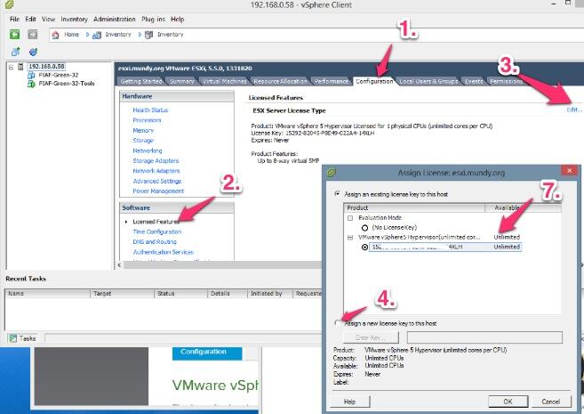Click vSphere Client logo in title bar
Image resolution: width=584 pixels, height=414 pixels.
9,4
